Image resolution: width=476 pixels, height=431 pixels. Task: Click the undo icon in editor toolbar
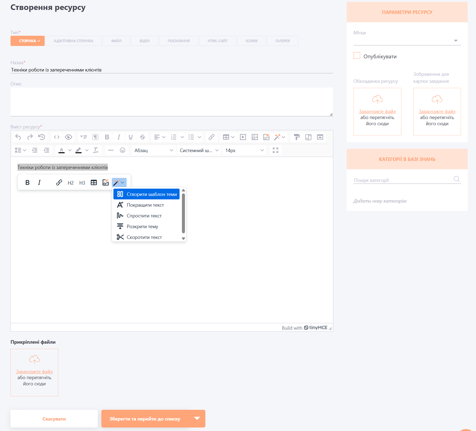[x=18, y=137]
